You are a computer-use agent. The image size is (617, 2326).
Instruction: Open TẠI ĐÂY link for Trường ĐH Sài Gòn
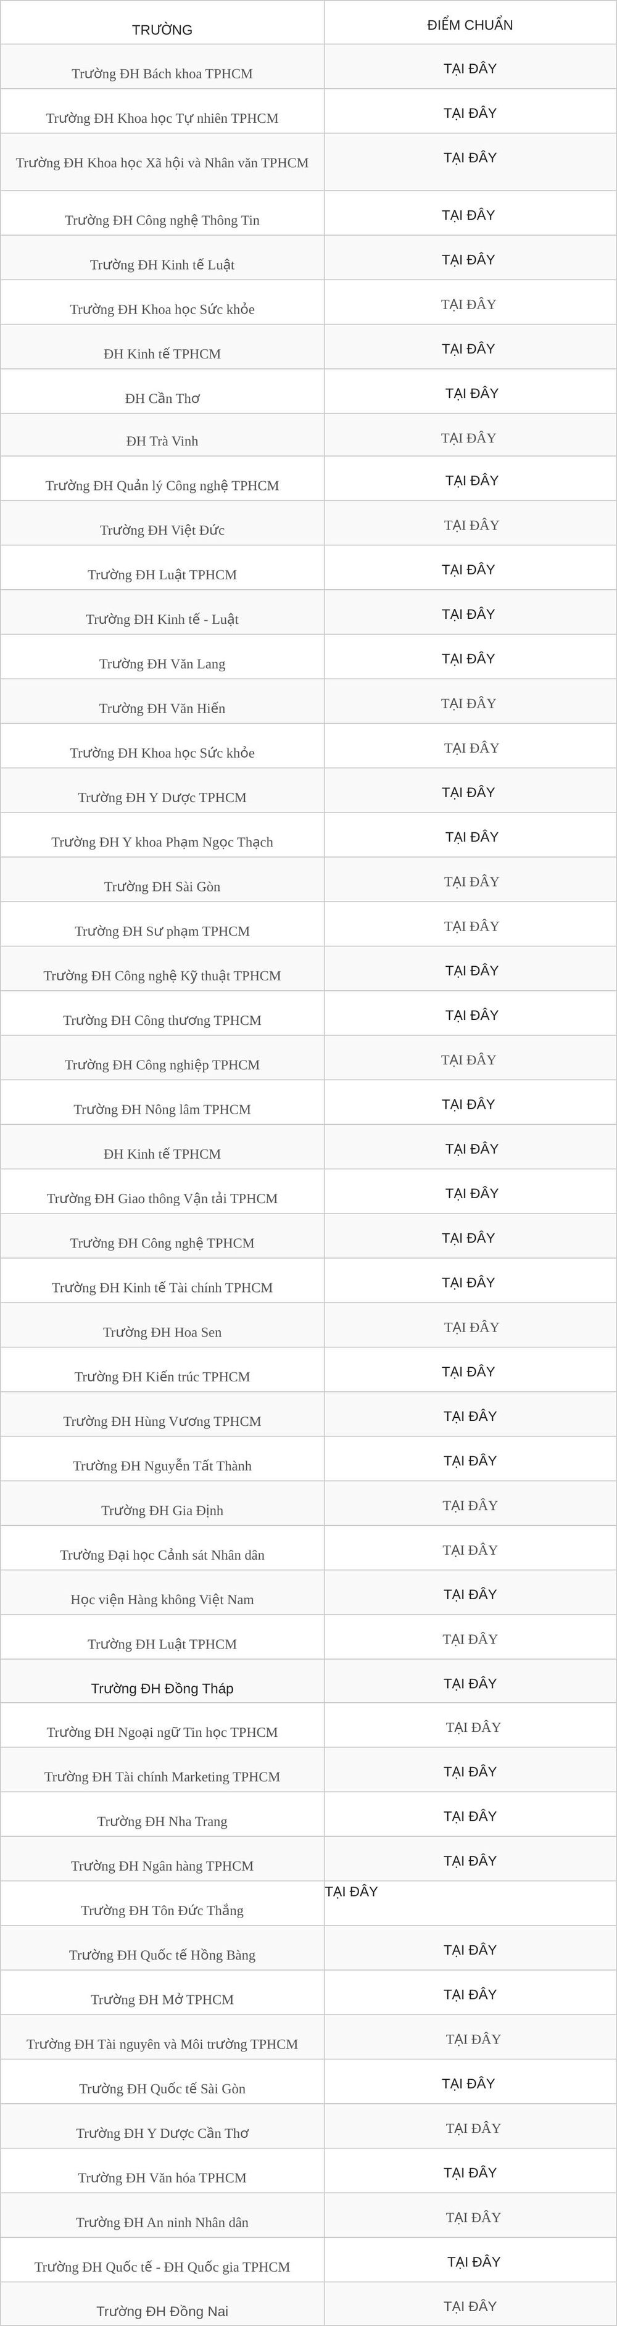tap(471, 882)
